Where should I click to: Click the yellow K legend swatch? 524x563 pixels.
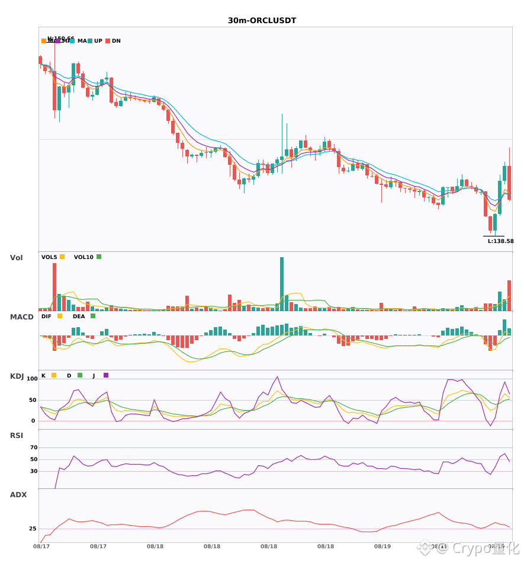54,375
